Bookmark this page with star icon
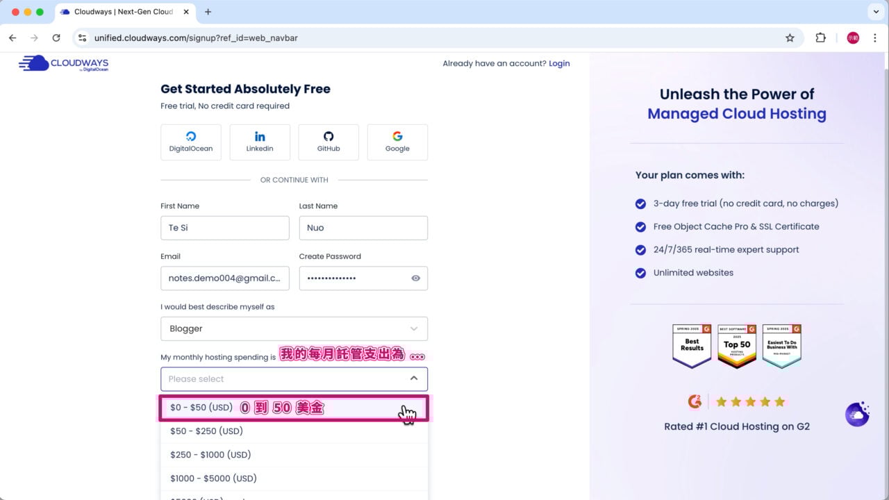This screenshot has width=889, height=500. 790,38
